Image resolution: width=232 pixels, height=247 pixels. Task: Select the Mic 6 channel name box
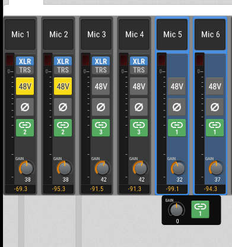(210, 35)
